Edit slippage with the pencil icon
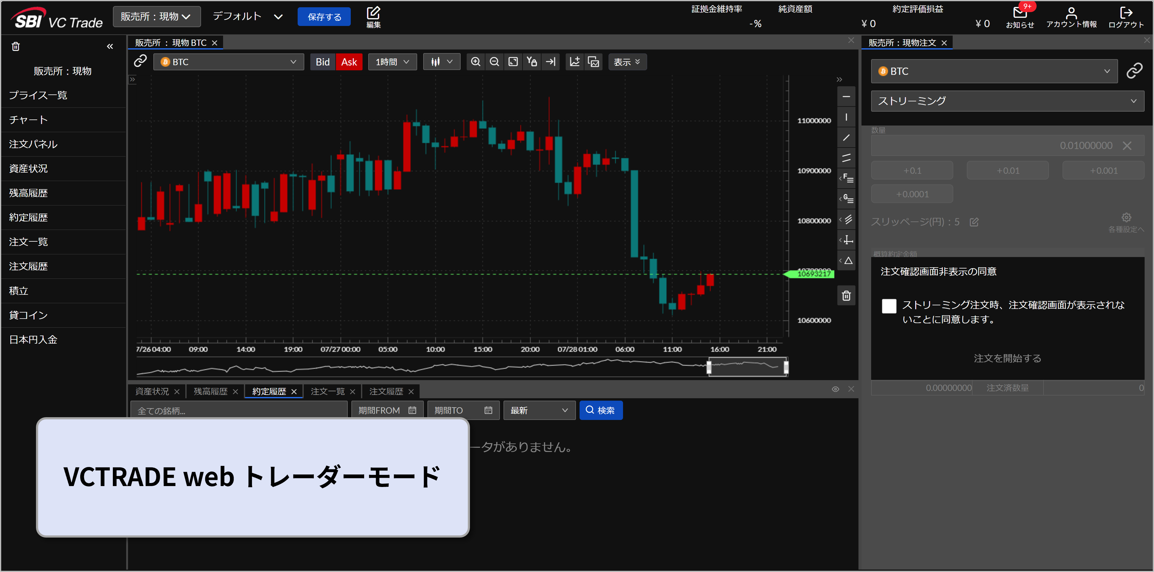 pyautogui.click(x=974, y=222)
